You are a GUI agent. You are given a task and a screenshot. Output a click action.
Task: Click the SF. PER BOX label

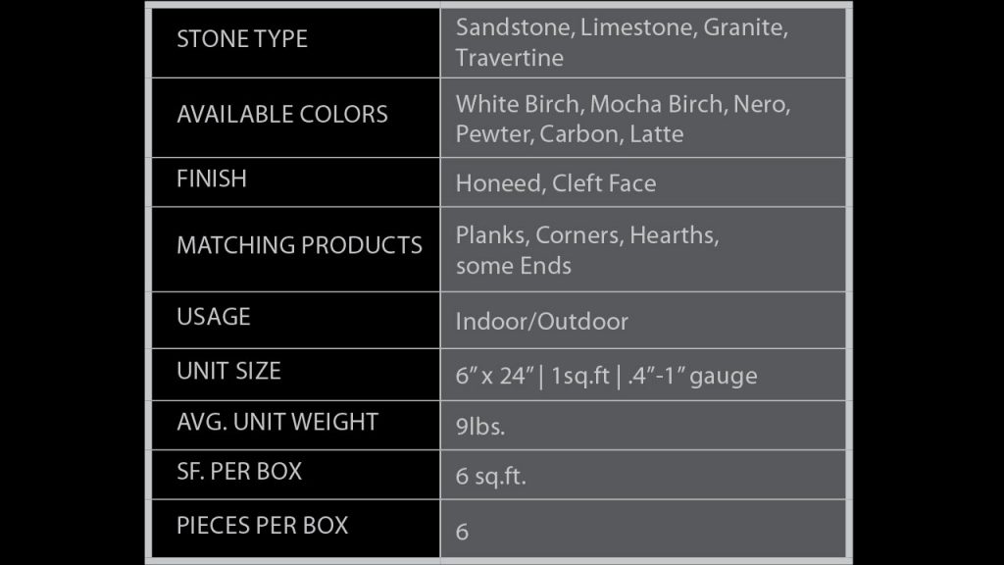(239, 471)
